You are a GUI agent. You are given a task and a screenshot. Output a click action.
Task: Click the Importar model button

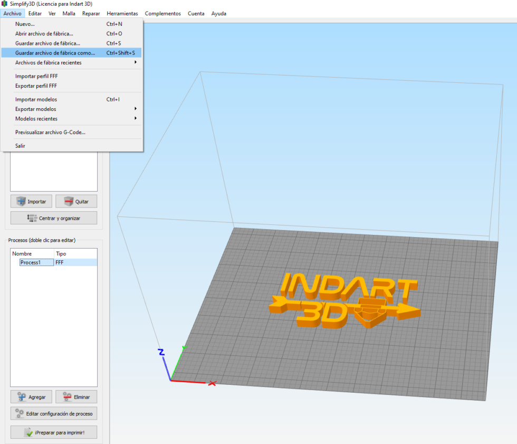31,202
